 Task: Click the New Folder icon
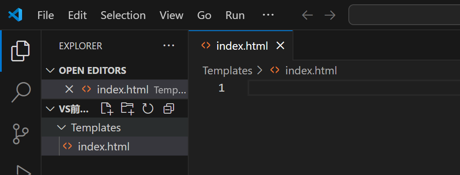click(x=128, y=108)
